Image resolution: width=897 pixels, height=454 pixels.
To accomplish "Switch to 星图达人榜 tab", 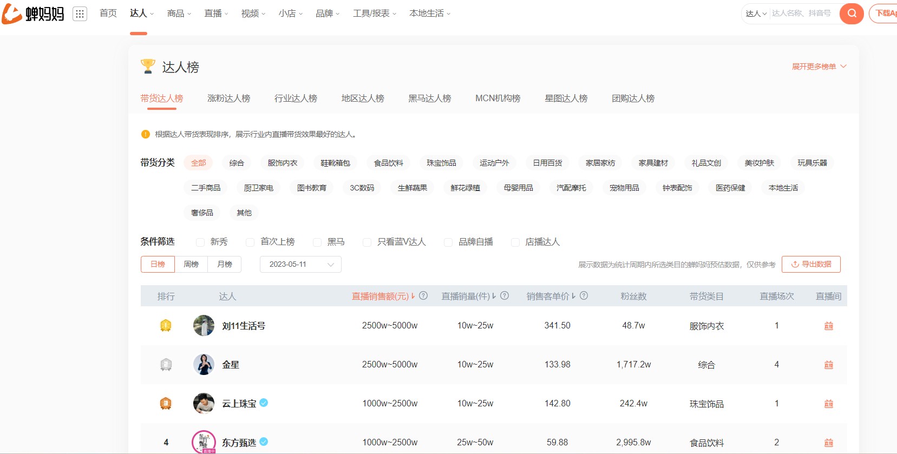I will [x=566, y=98].
